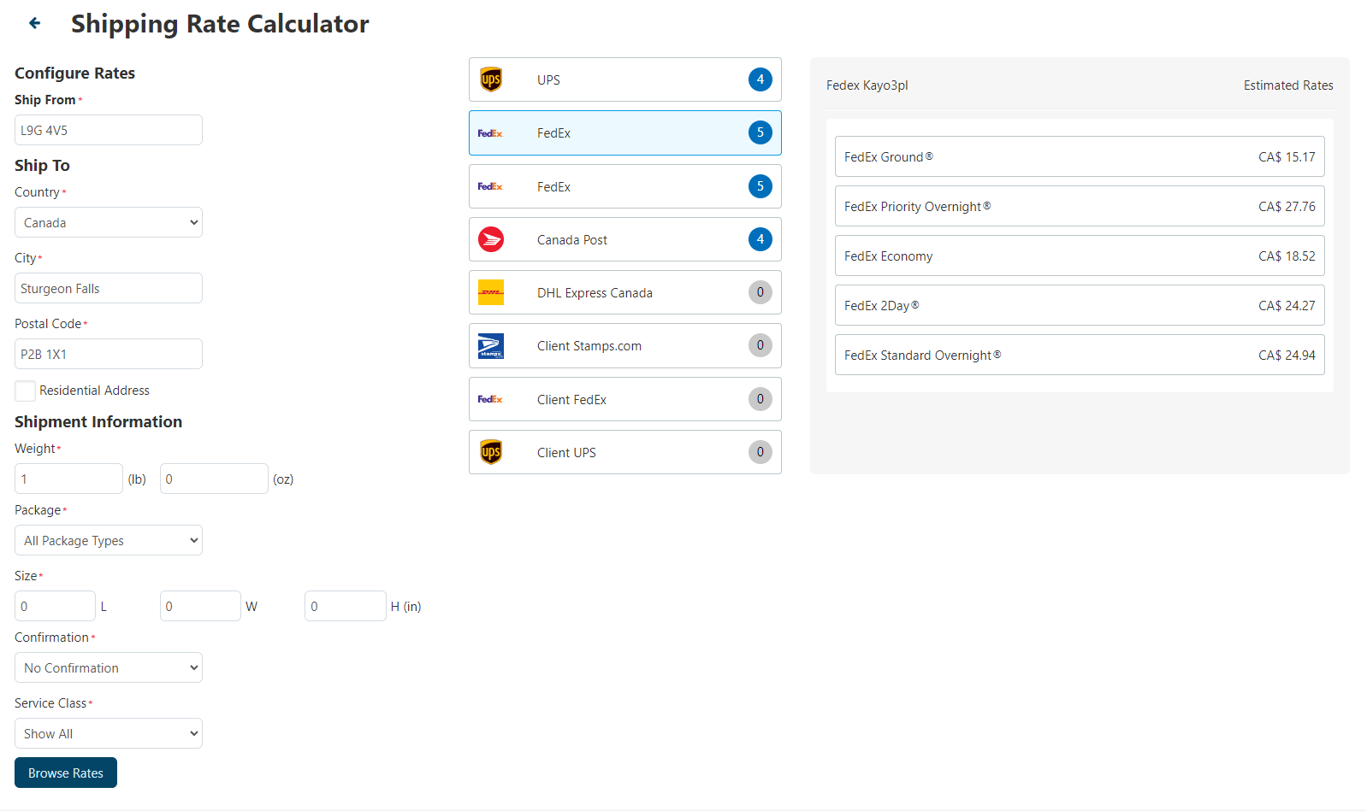The width and height of the screenshot is (1367, 811).
Task: Click the Client UPS logo icon
Action: tap(491, 452)
